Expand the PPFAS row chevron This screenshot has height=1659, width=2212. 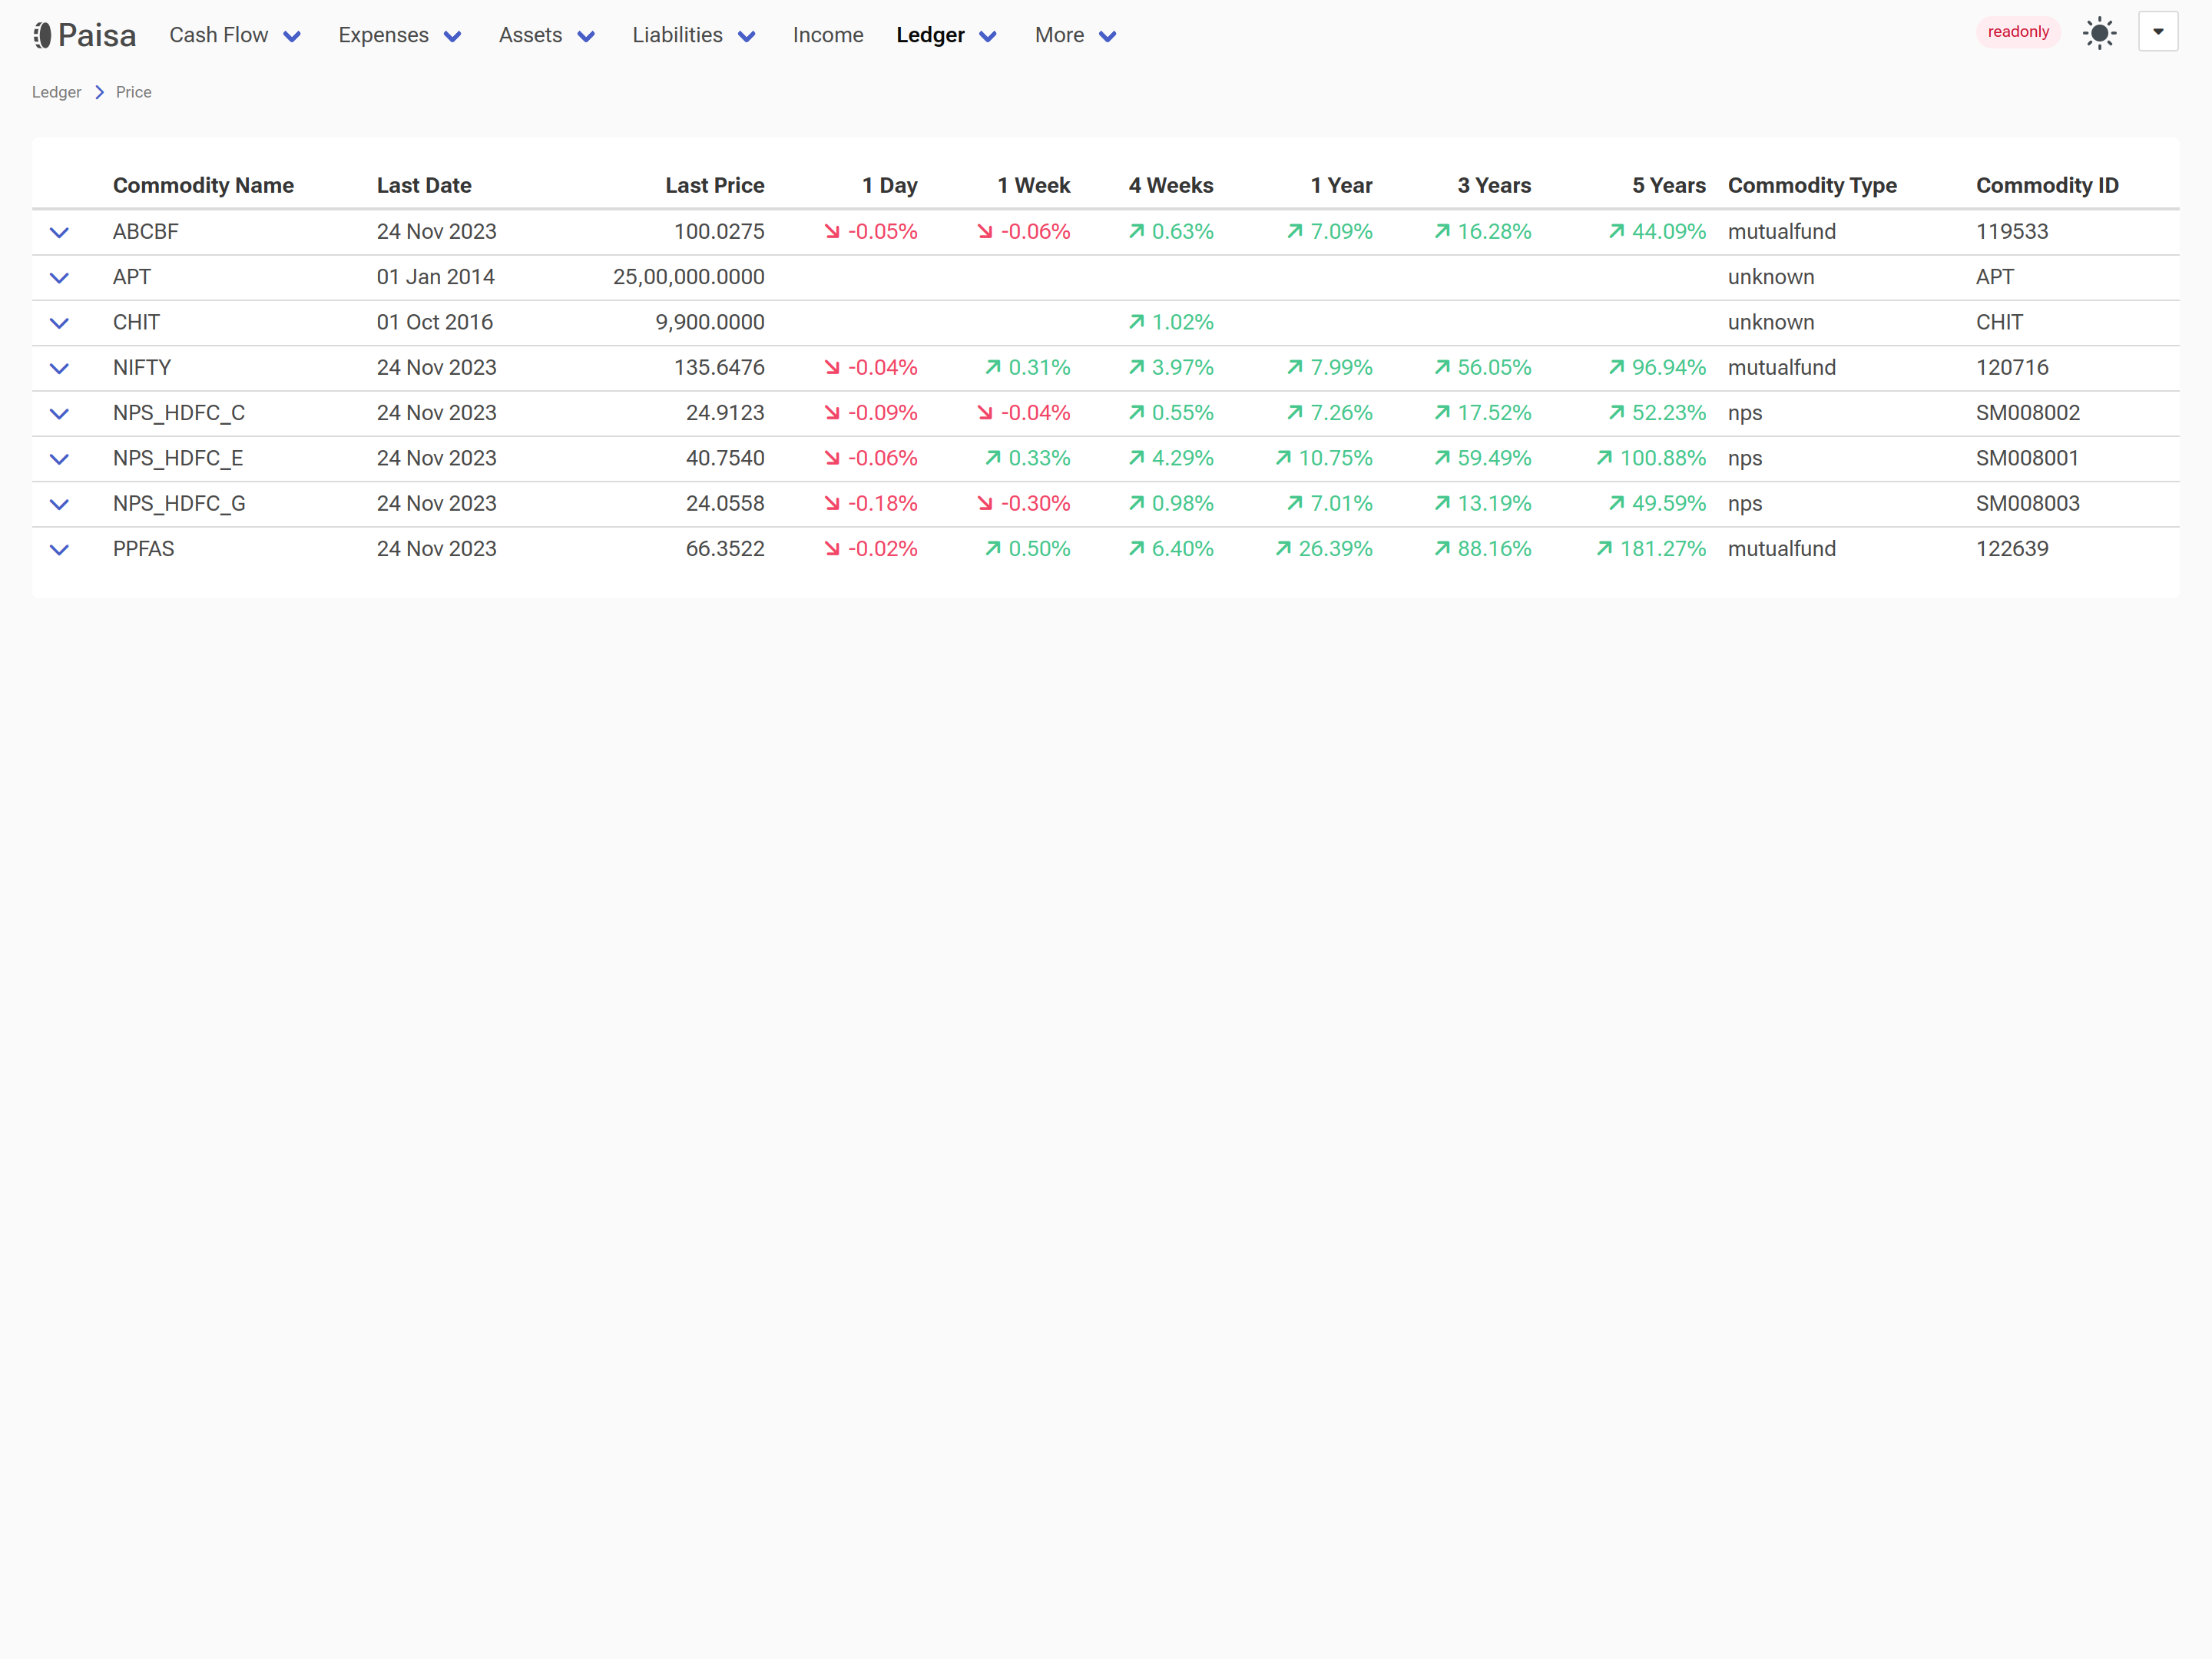pyautogui.click(x=59, y=549)
